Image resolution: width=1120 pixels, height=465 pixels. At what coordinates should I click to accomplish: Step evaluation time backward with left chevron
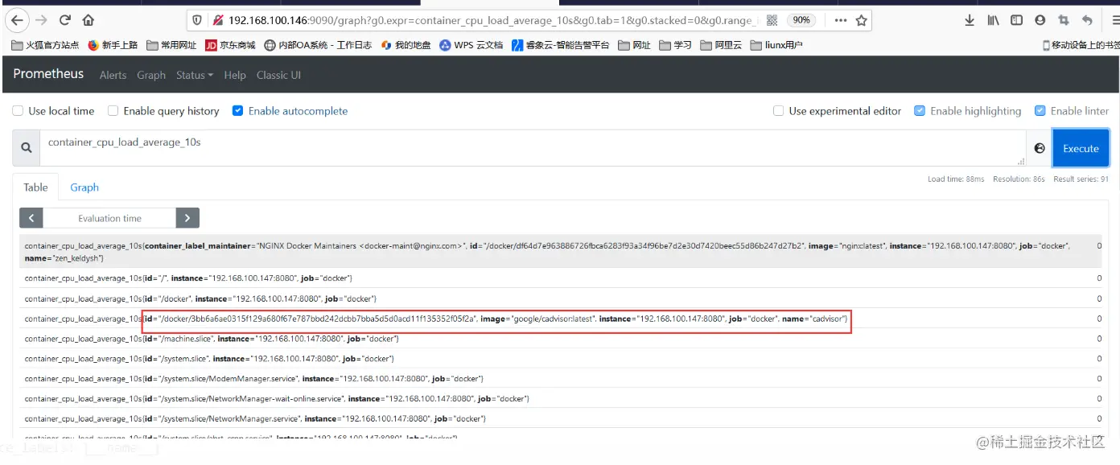[x=31, y=218]
